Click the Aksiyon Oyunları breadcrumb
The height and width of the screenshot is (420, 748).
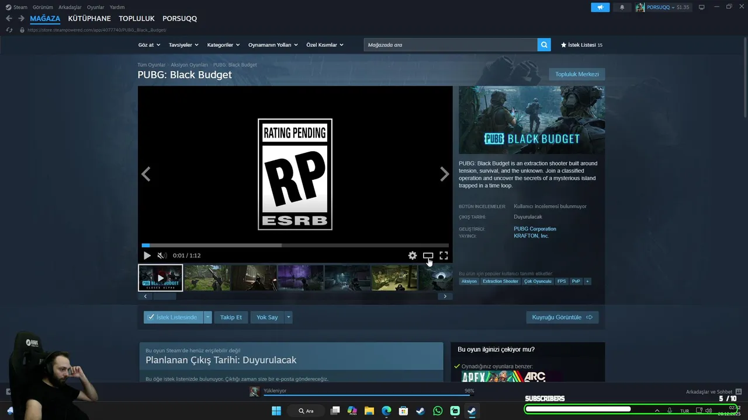[x=189, y=65]
